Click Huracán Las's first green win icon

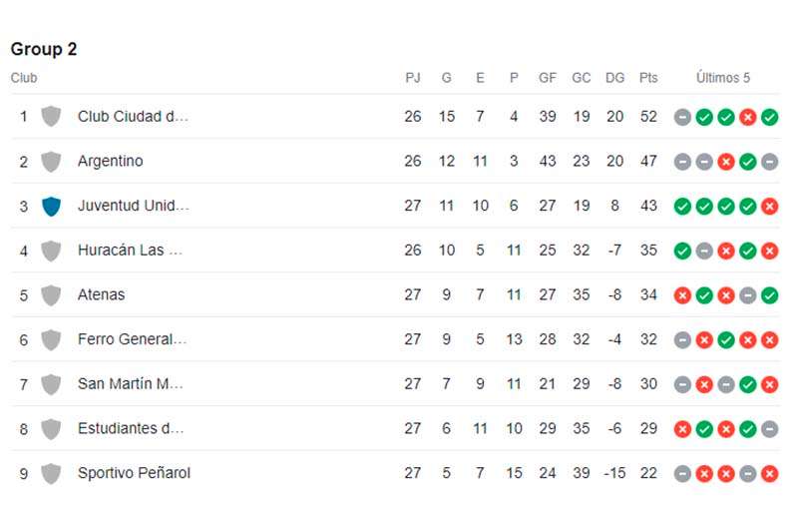click(682, 251)
